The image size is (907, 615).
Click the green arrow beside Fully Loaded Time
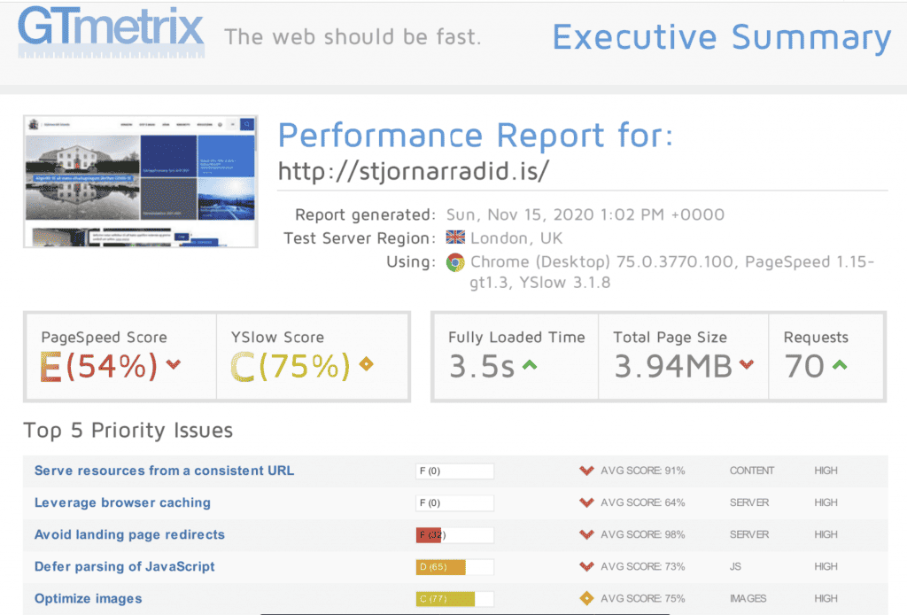[530, 365]
